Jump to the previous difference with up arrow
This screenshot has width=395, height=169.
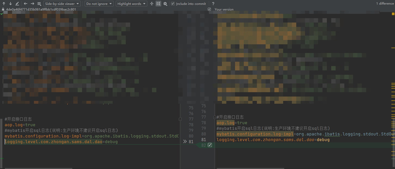4,4
